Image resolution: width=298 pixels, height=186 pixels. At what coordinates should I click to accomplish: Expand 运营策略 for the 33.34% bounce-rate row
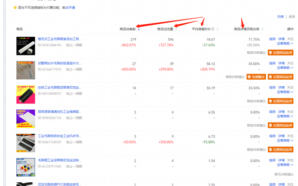click(x=285, y=92)
